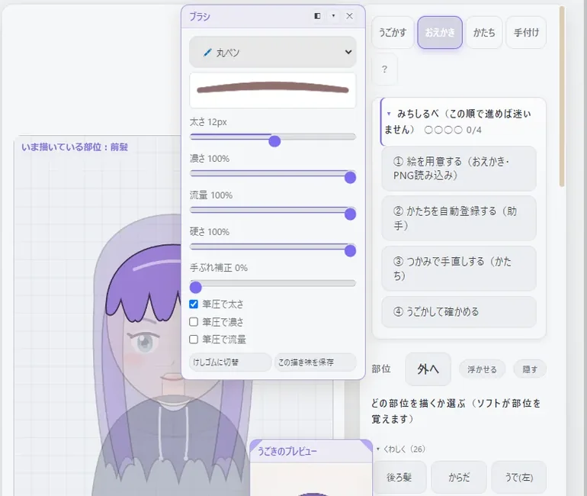Open help with the ? button
Screen dimensions: 587x496
tap(384, 69)
